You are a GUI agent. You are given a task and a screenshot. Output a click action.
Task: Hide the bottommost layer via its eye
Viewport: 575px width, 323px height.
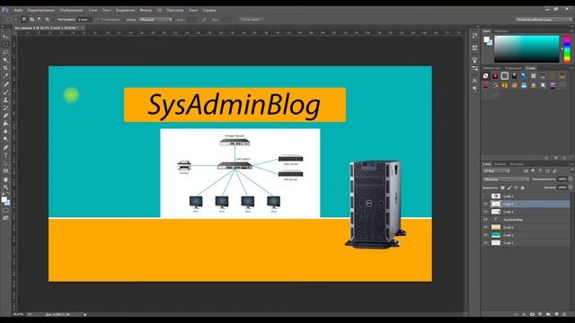coord(485,243)
